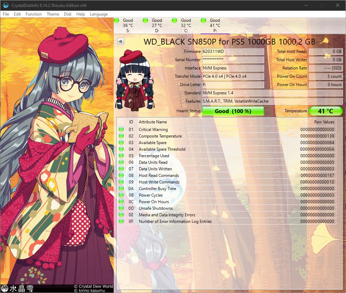Click the green status orb for disk P:
The width and height of the screenshot is (346, 293).
tap(203, 20)
